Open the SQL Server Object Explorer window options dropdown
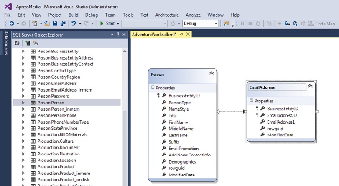 click(x=112, y=35)
